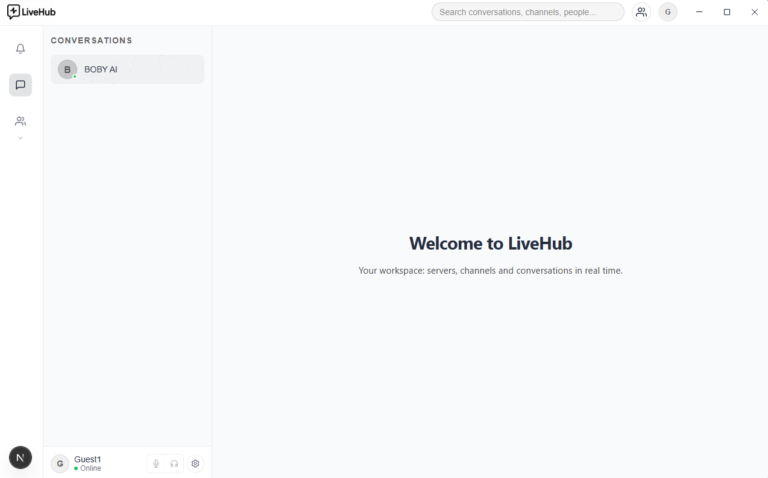The height and width of the screenshot is (478, 768).
Task: Maximize the LiveHub window
Action: pyautogui.click(x=727, y=12)
